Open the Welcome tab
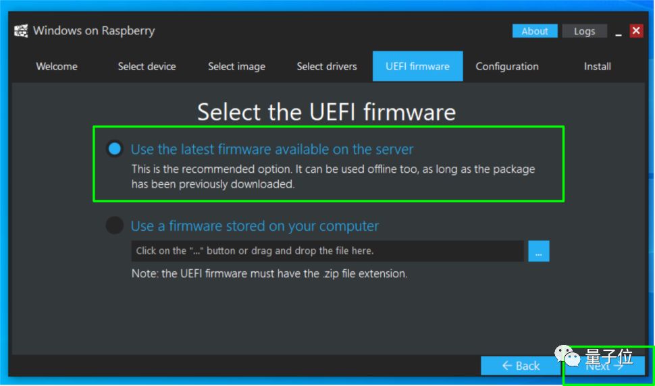Viewport: 655px width, 386px height. (x=57, y=66)
